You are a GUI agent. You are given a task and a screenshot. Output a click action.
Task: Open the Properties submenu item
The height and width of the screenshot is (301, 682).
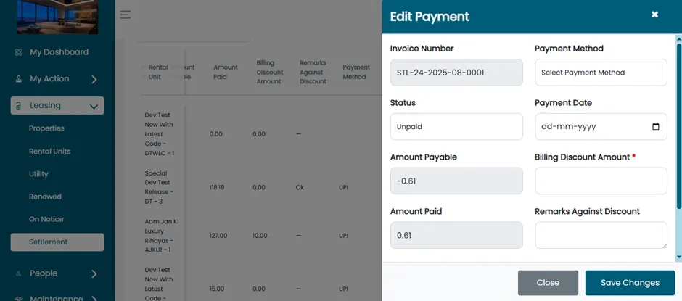click(46, 128)
